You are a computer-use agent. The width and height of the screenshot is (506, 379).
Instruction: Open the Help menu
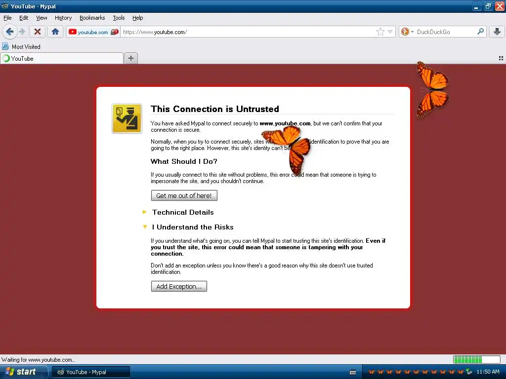138,18
